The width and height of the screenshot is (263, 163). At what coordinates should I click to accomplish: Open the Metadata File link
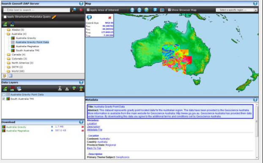[95, 130]
